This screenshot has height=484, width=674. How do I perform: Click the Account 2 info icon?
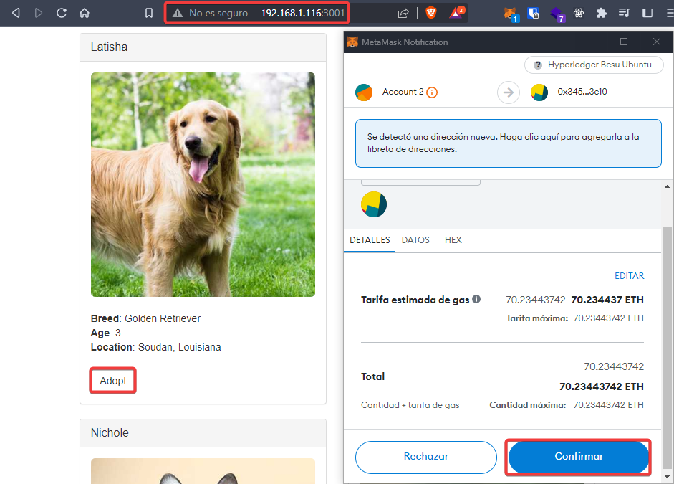(432, 92)
